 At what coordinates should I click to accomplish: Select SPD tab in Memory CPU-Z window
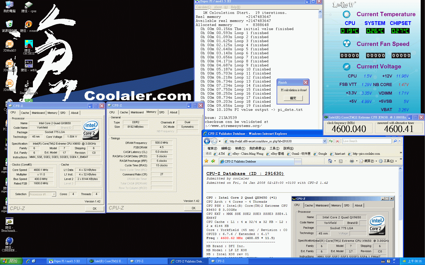click(x=162, y=112)
